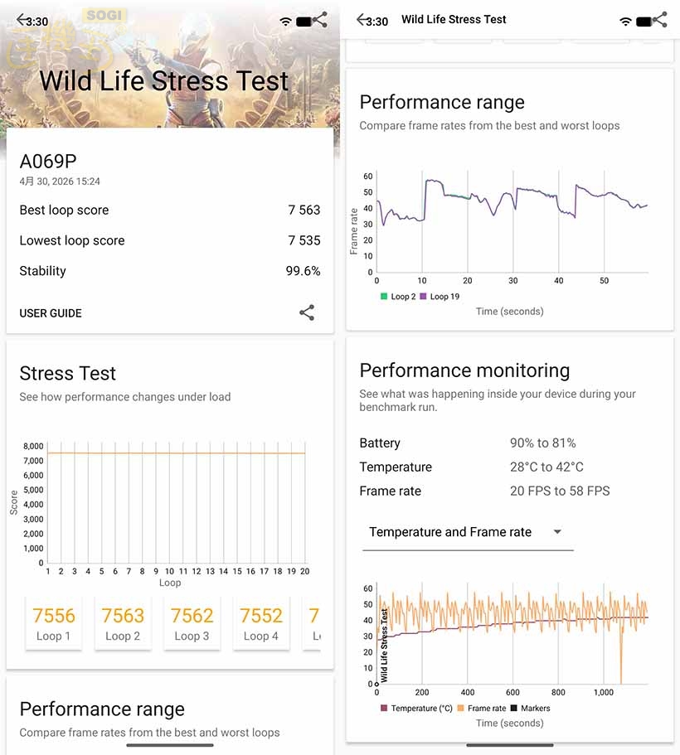680x755 pixels.
Task: Toggle Temperature (°C) legend entry
Action: [x=417, y=709]
